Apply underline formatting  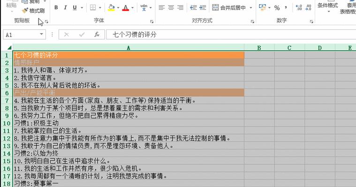point(75,7)
